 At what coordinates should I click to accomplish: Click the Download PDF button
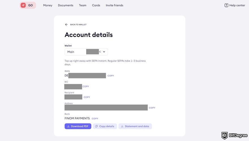[x=78, y=126]
